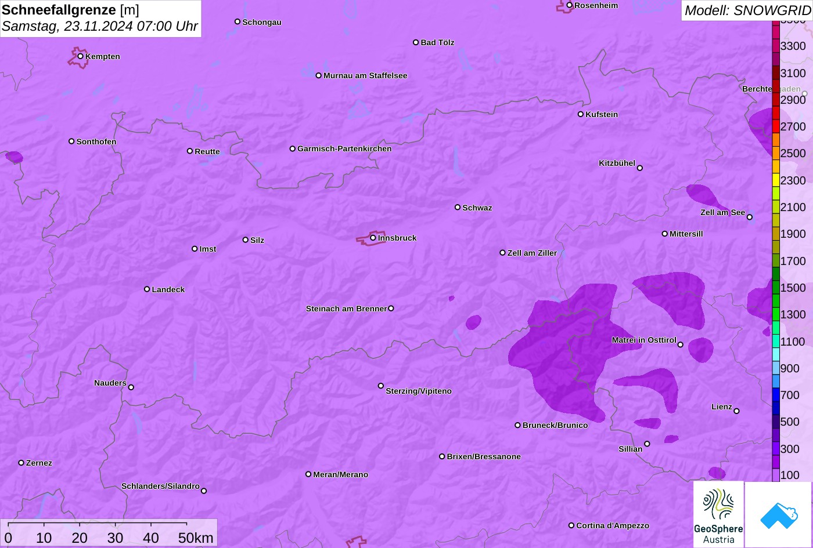The image size is (813, 548).
Task: Click the Silz location dot
Action: 246,239
